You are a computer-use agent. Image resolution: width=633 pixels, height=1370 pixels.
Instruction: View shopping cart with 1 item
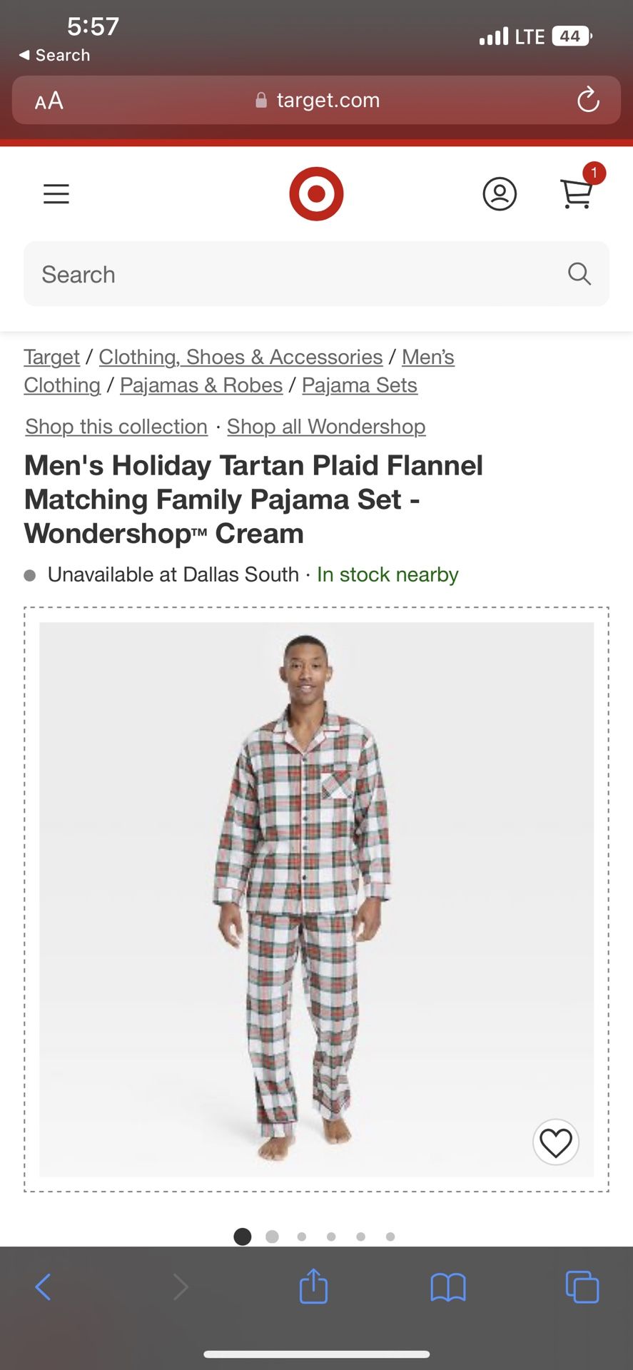[579, 189]
